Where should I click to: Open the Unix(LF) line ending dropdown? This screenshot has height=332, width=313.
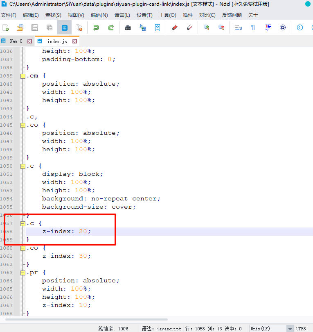(290, 328)
